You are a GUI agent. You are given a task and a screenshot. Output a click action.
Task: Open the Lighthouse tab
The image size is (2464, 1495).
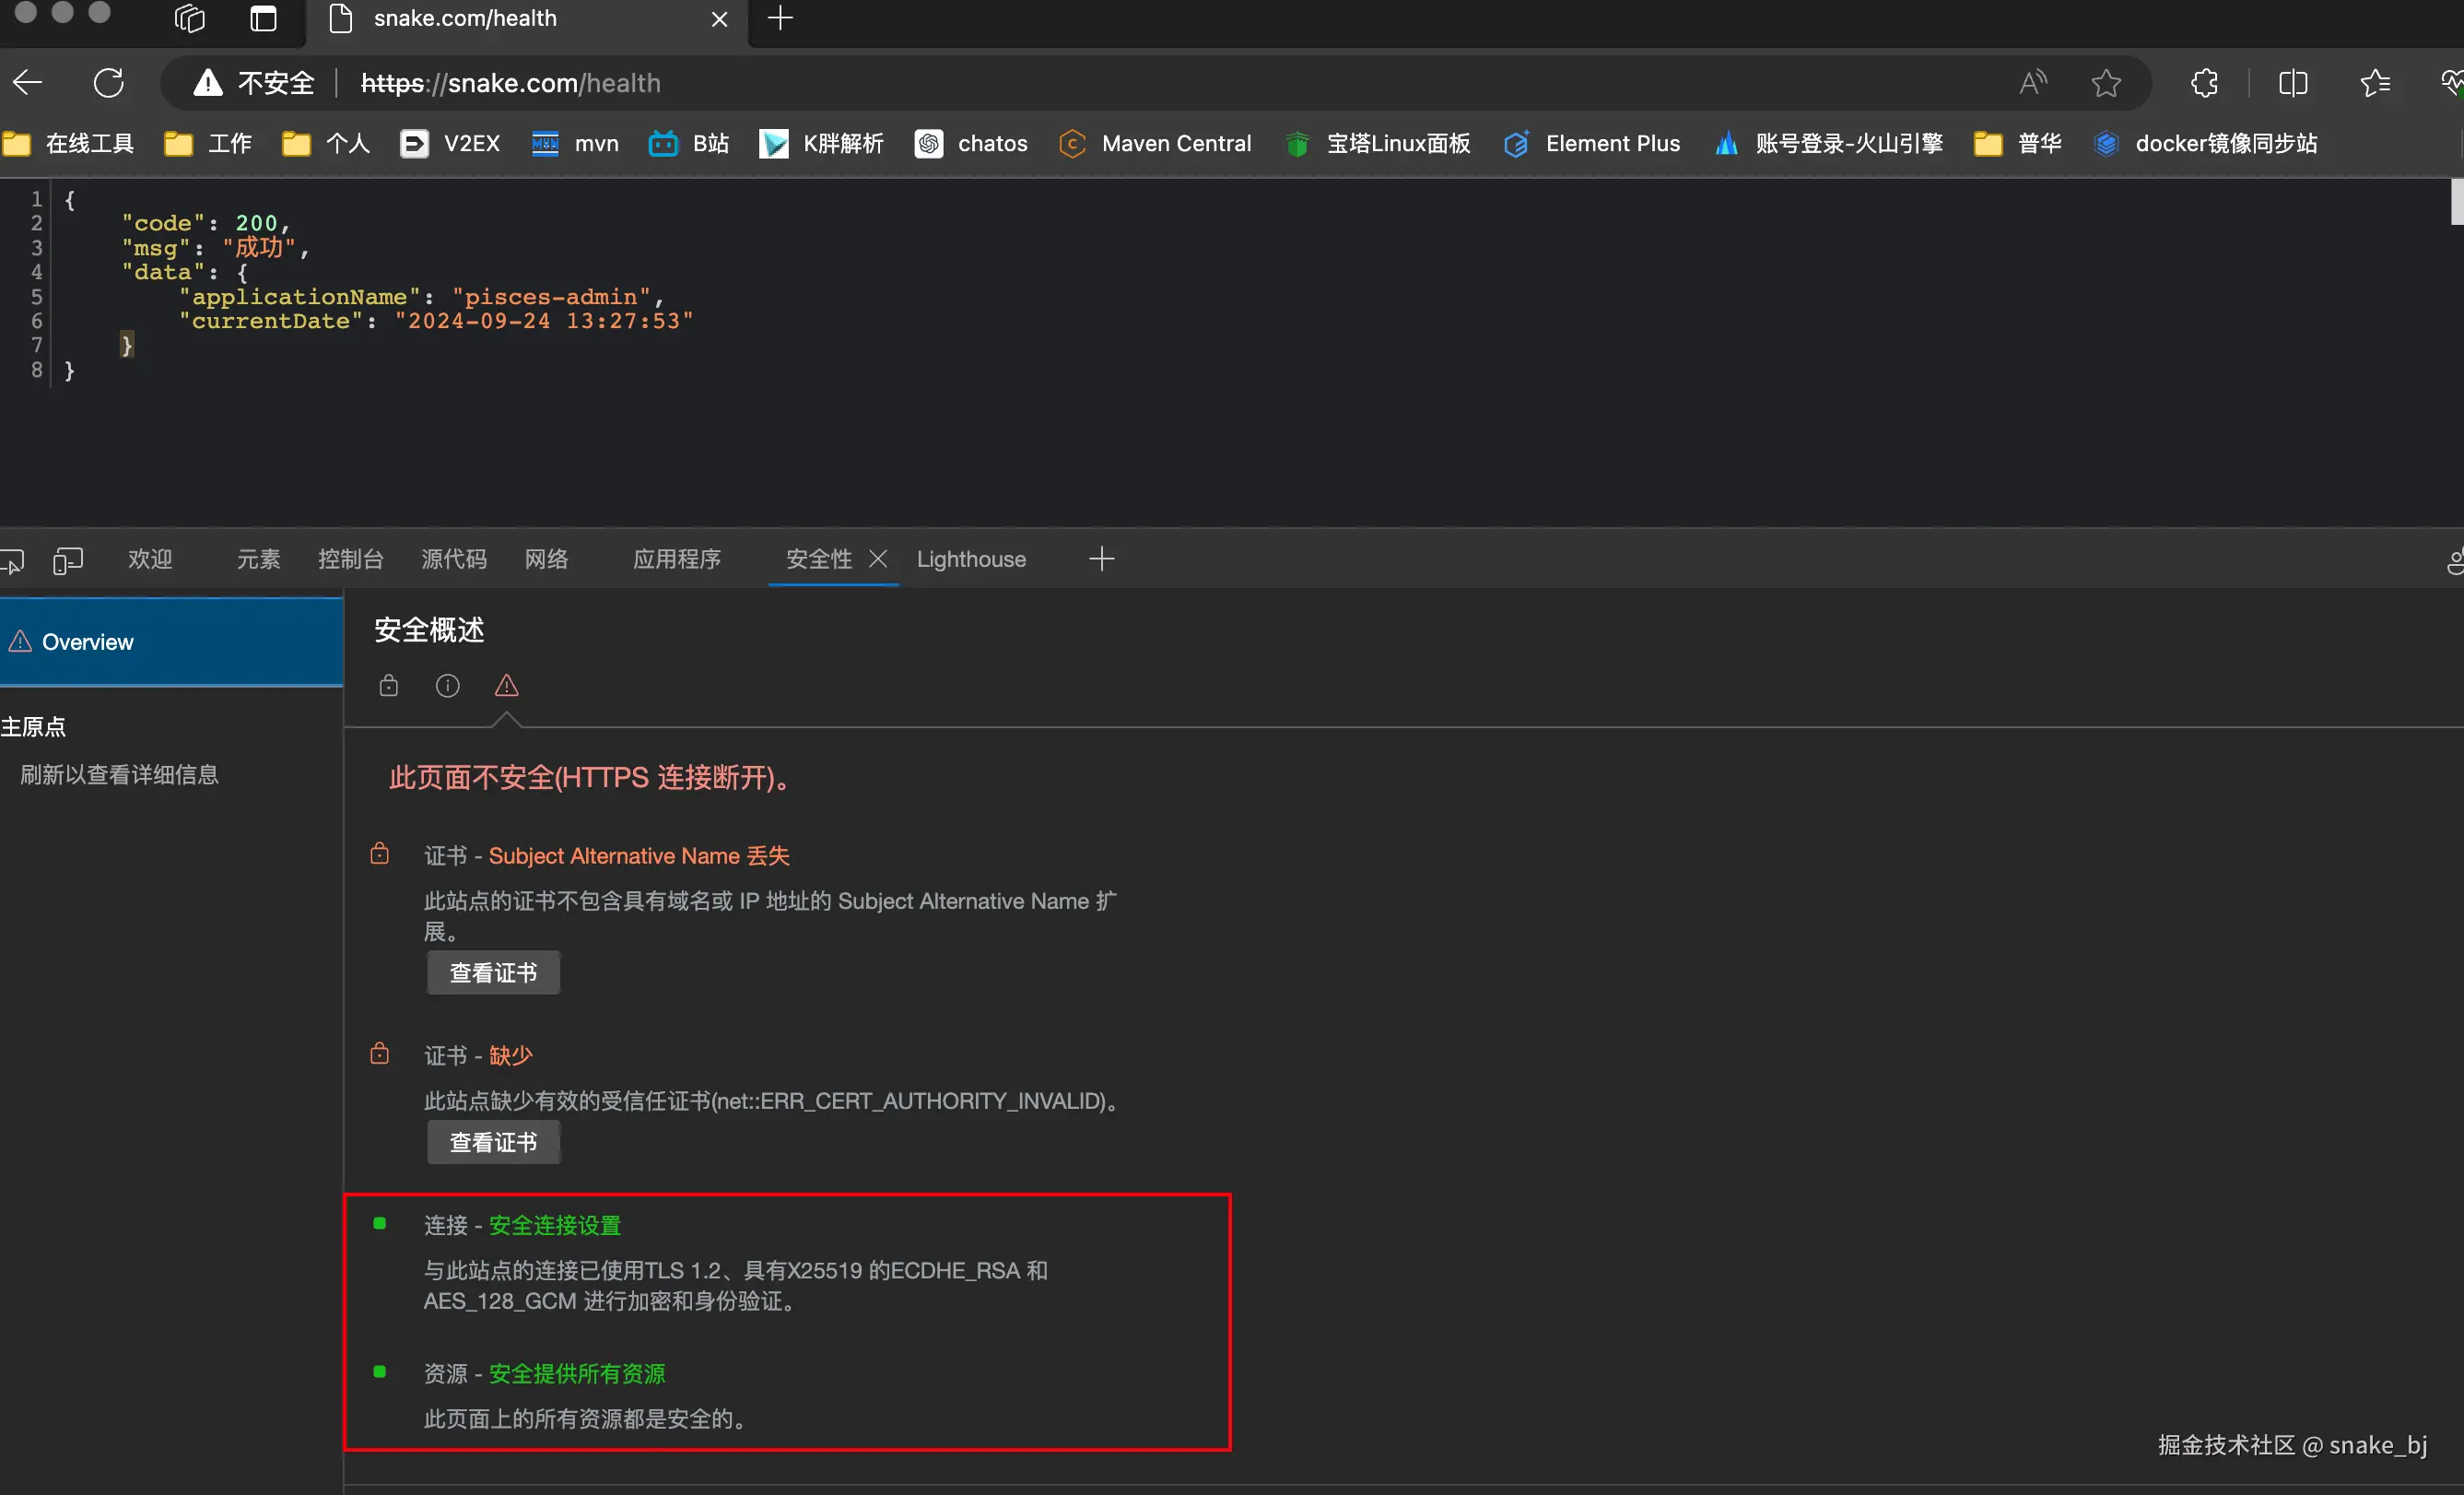(970, 560)
